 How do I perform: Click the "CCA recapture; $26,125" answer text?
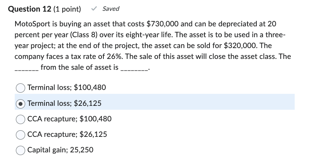click(67, 135)
